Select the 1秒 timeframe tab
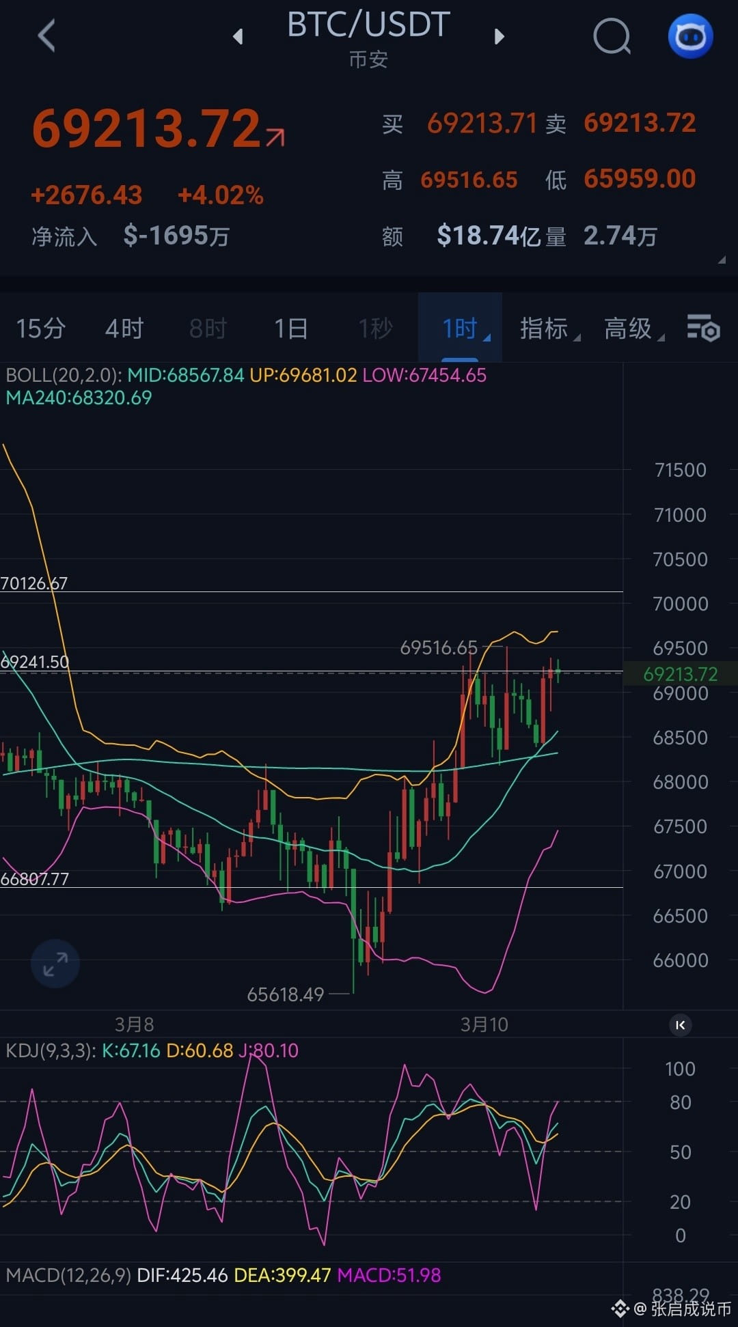738x1327 pixels. [375, 329]
